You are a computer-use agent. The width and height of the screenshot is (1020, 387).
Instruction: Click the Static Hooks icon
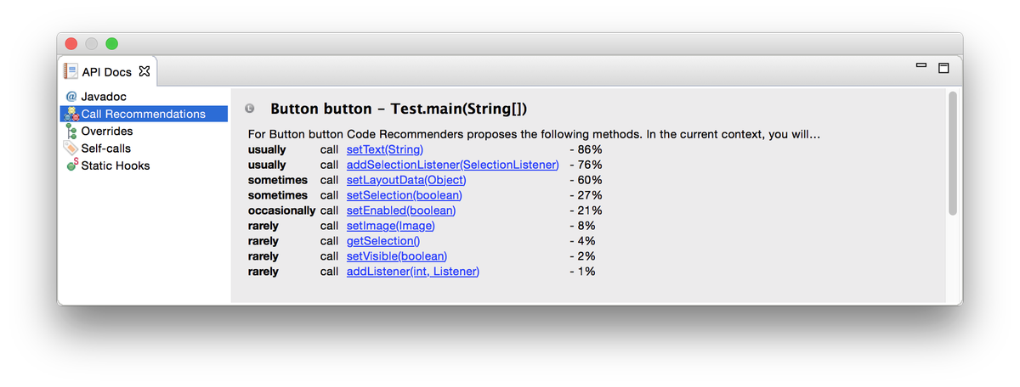click(71, 165)
